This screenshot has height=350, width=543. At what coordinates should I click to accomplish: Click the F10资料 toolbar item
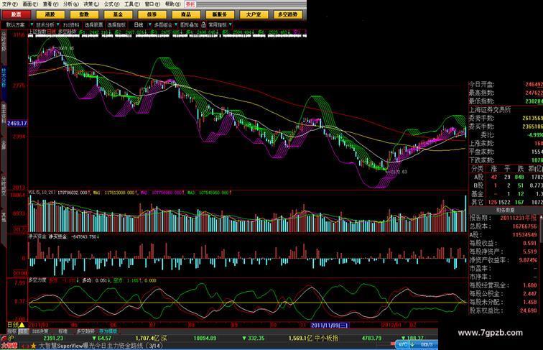tap(71, 25)
